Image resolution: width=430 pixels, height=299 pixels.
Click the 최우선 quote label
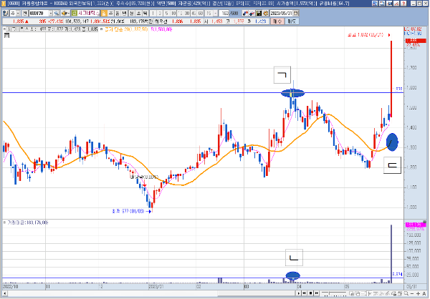(x=161, y=21)
